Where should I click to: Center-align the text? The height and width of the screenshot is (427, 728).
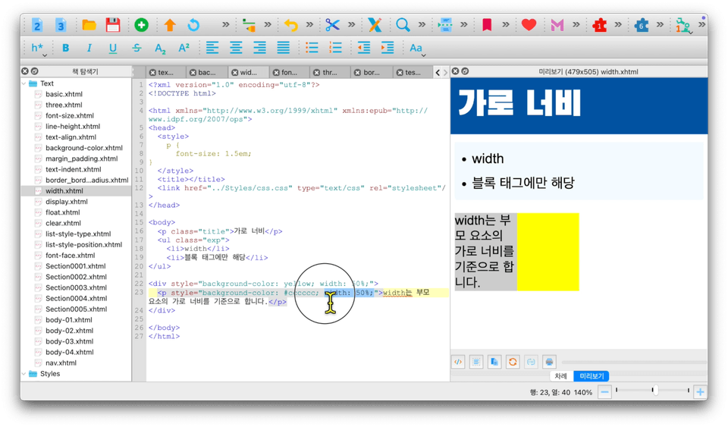coord(236,47)
